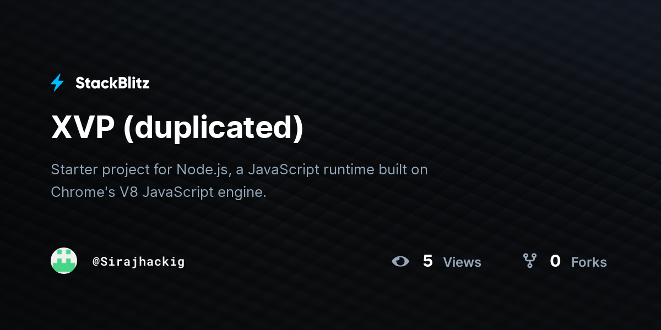Open the @Sirajhackig user profile
The width and height of the screenshot is (661, 330).
pyautogui.click(x=138, y=262)
